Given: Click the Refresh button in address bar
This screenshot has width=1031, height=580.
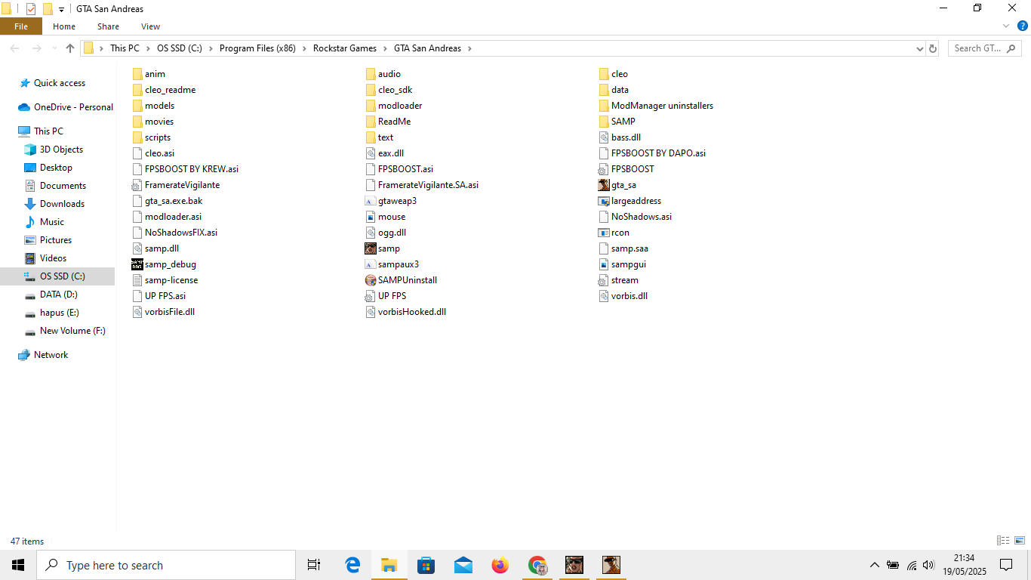Looking at the screenshot, I should [x=933, y=48].
